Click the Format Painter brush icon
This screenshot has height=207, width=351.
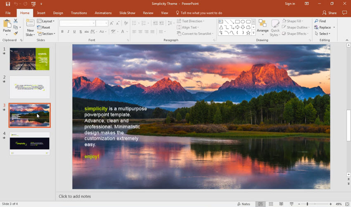(x=16, y=33)
